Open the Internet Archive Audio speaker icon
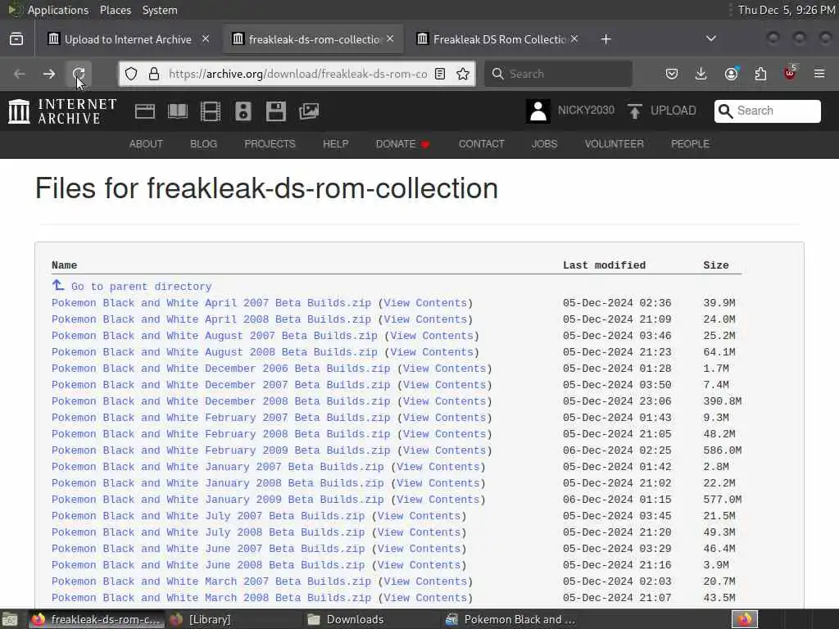The image size is (839, 629). click(243, 111)
